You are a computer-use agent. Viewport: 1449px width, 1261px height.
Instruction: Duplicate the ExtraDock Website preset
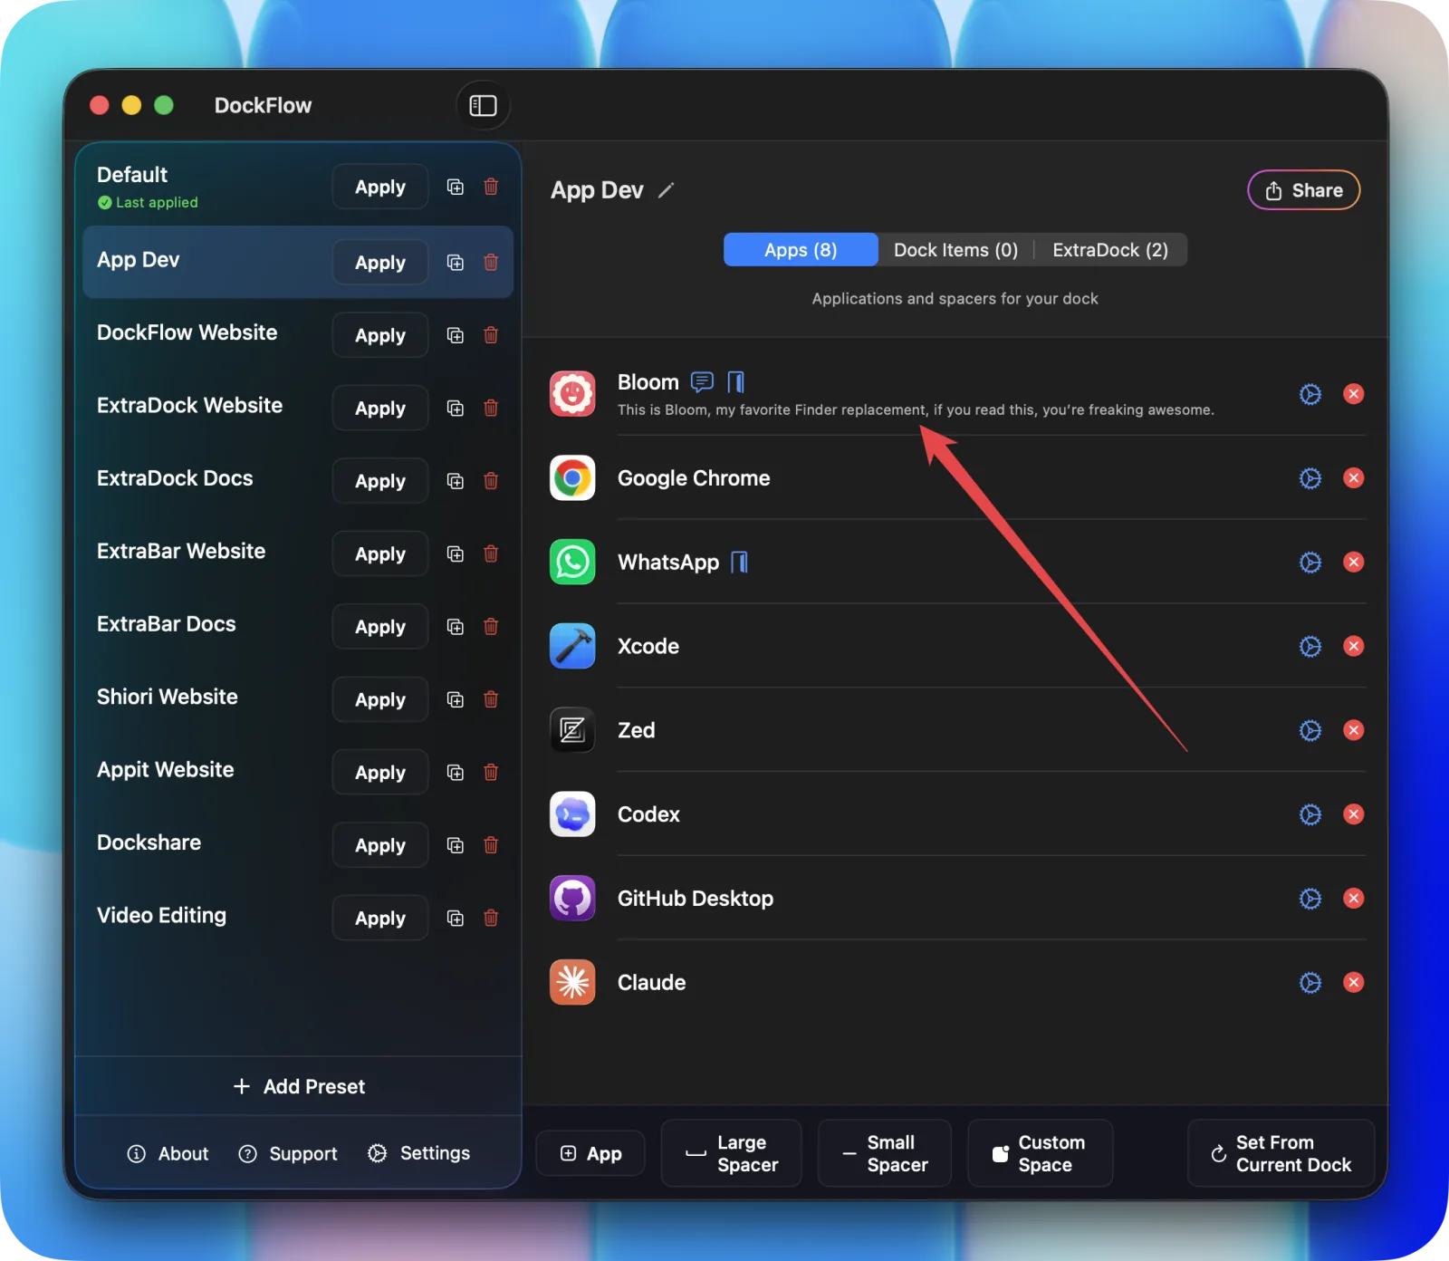pos(456,408)
